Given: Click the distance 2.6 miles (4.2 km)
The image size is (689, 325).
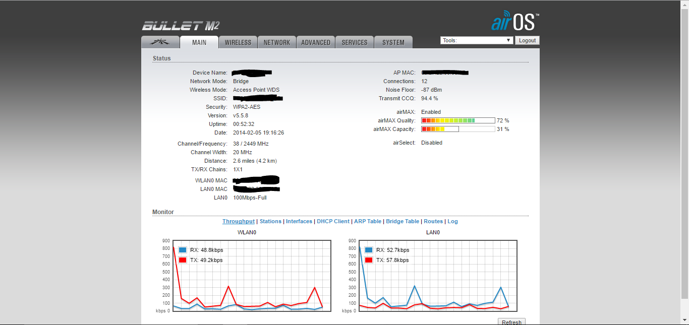Looking at the screenshot, I should (x=255, y=161).
